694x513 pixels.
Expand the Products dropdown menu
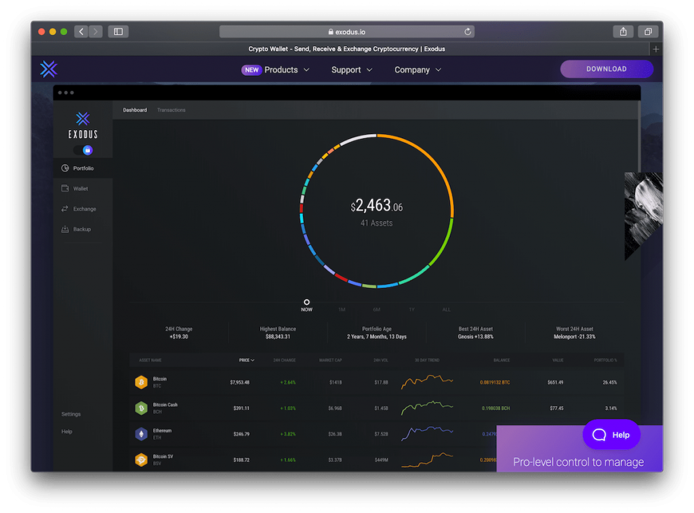pos(287,70)
